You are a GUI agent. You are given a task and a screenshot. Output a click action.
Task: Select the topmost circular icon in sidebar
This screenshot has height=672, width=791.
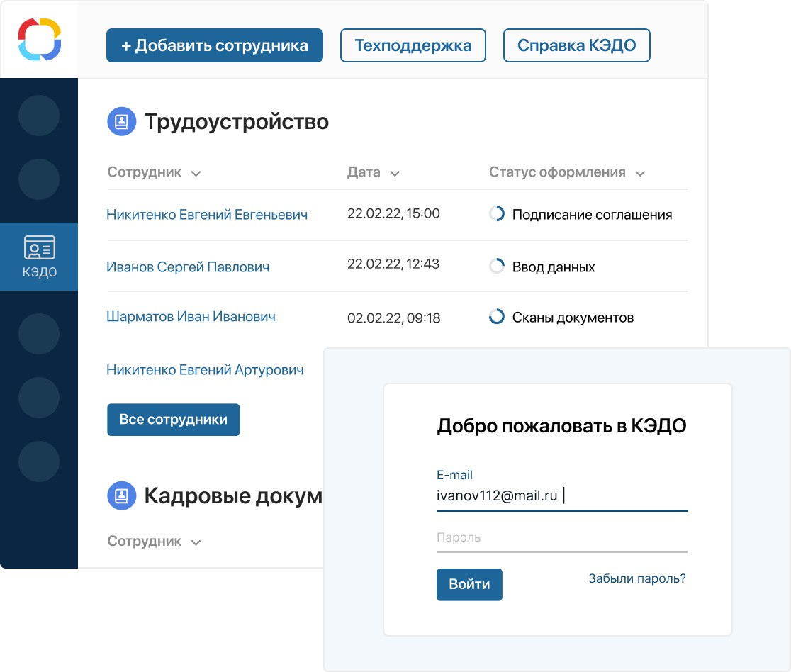point(39,116)
